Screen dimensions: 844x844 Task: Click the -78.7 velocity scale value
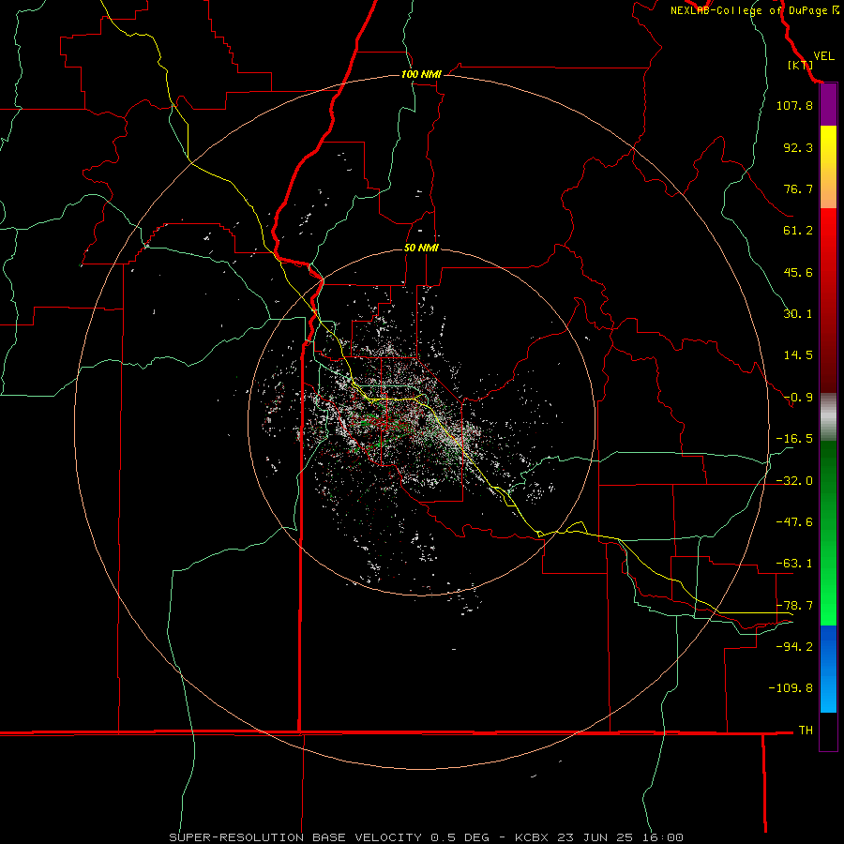(794, 606)
